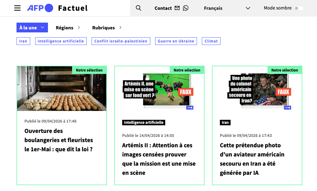Select the Conflit israélo-palestinien tag
This screenshot has height=191, width=317.
tap(121, 41)
